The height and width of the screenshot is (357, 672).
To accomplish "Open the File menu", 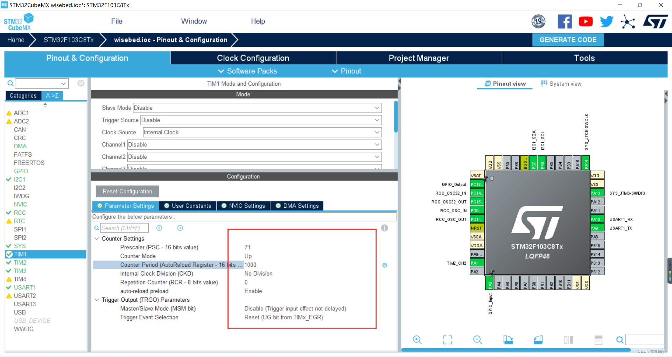I will pos(117,21).
